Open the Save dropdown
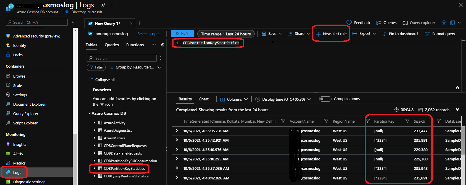 click(x=272, y=34)
